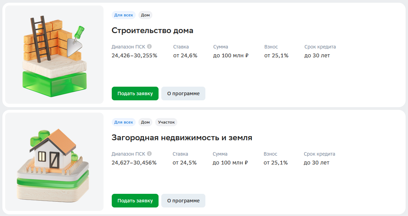The width and height of the screenshot is (408, 216).
Task: Open the Строительство дома program title
Action: (152, 30)
